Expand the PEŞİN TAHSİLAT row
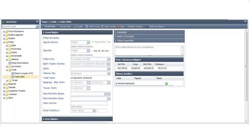Screen dimensions: 249x140 click(x=116, y=83)
